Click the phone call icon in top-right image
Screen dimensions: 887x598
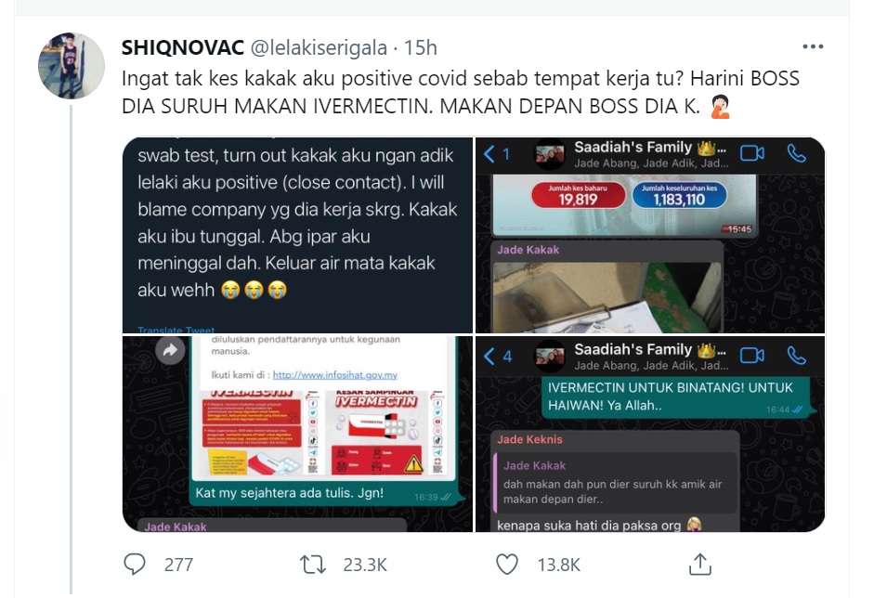pos(796,153)
